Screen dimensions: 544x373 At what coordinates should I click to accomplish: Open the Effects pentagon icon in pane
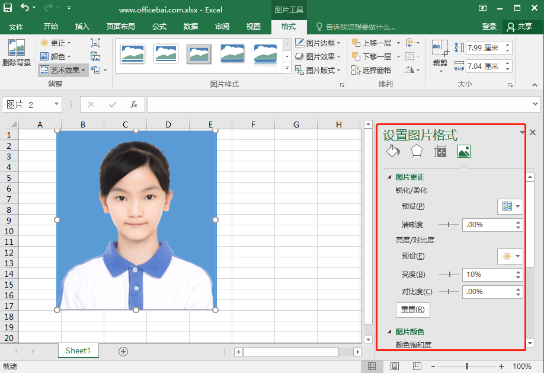(417, 151)
